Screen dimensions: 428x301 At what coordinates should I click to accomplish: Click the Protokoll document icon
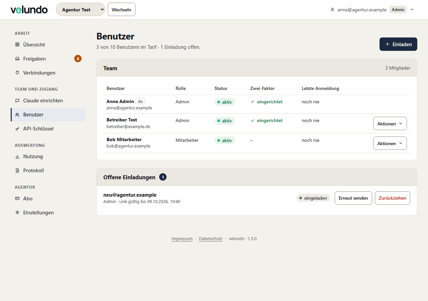coord(17,171)
